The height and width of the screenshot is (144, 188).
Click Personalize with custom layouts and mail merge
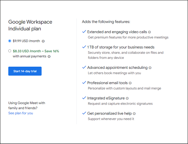pyautogui.click(x=124, y=88)
